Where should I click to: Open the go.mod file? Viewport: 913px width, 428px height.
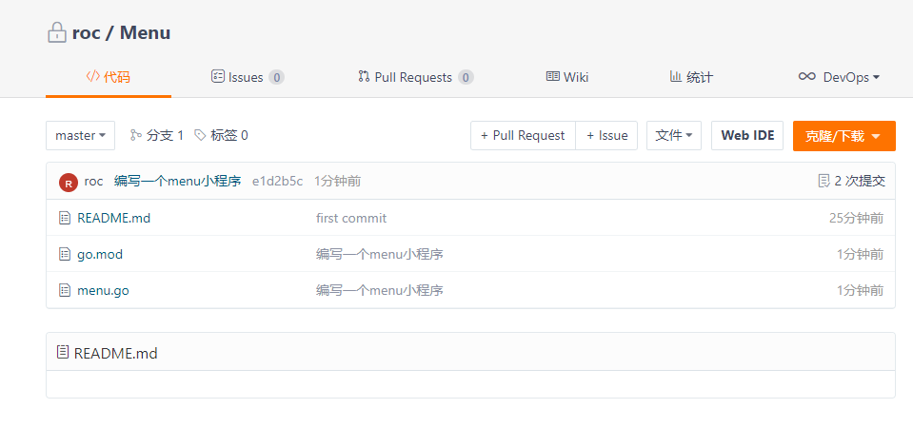100,254
